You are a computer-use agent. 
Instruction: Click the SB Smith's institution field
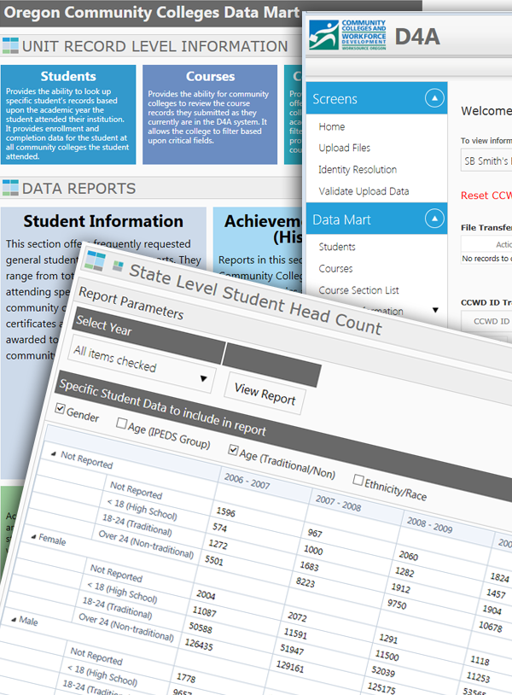[x=486, y=161]
